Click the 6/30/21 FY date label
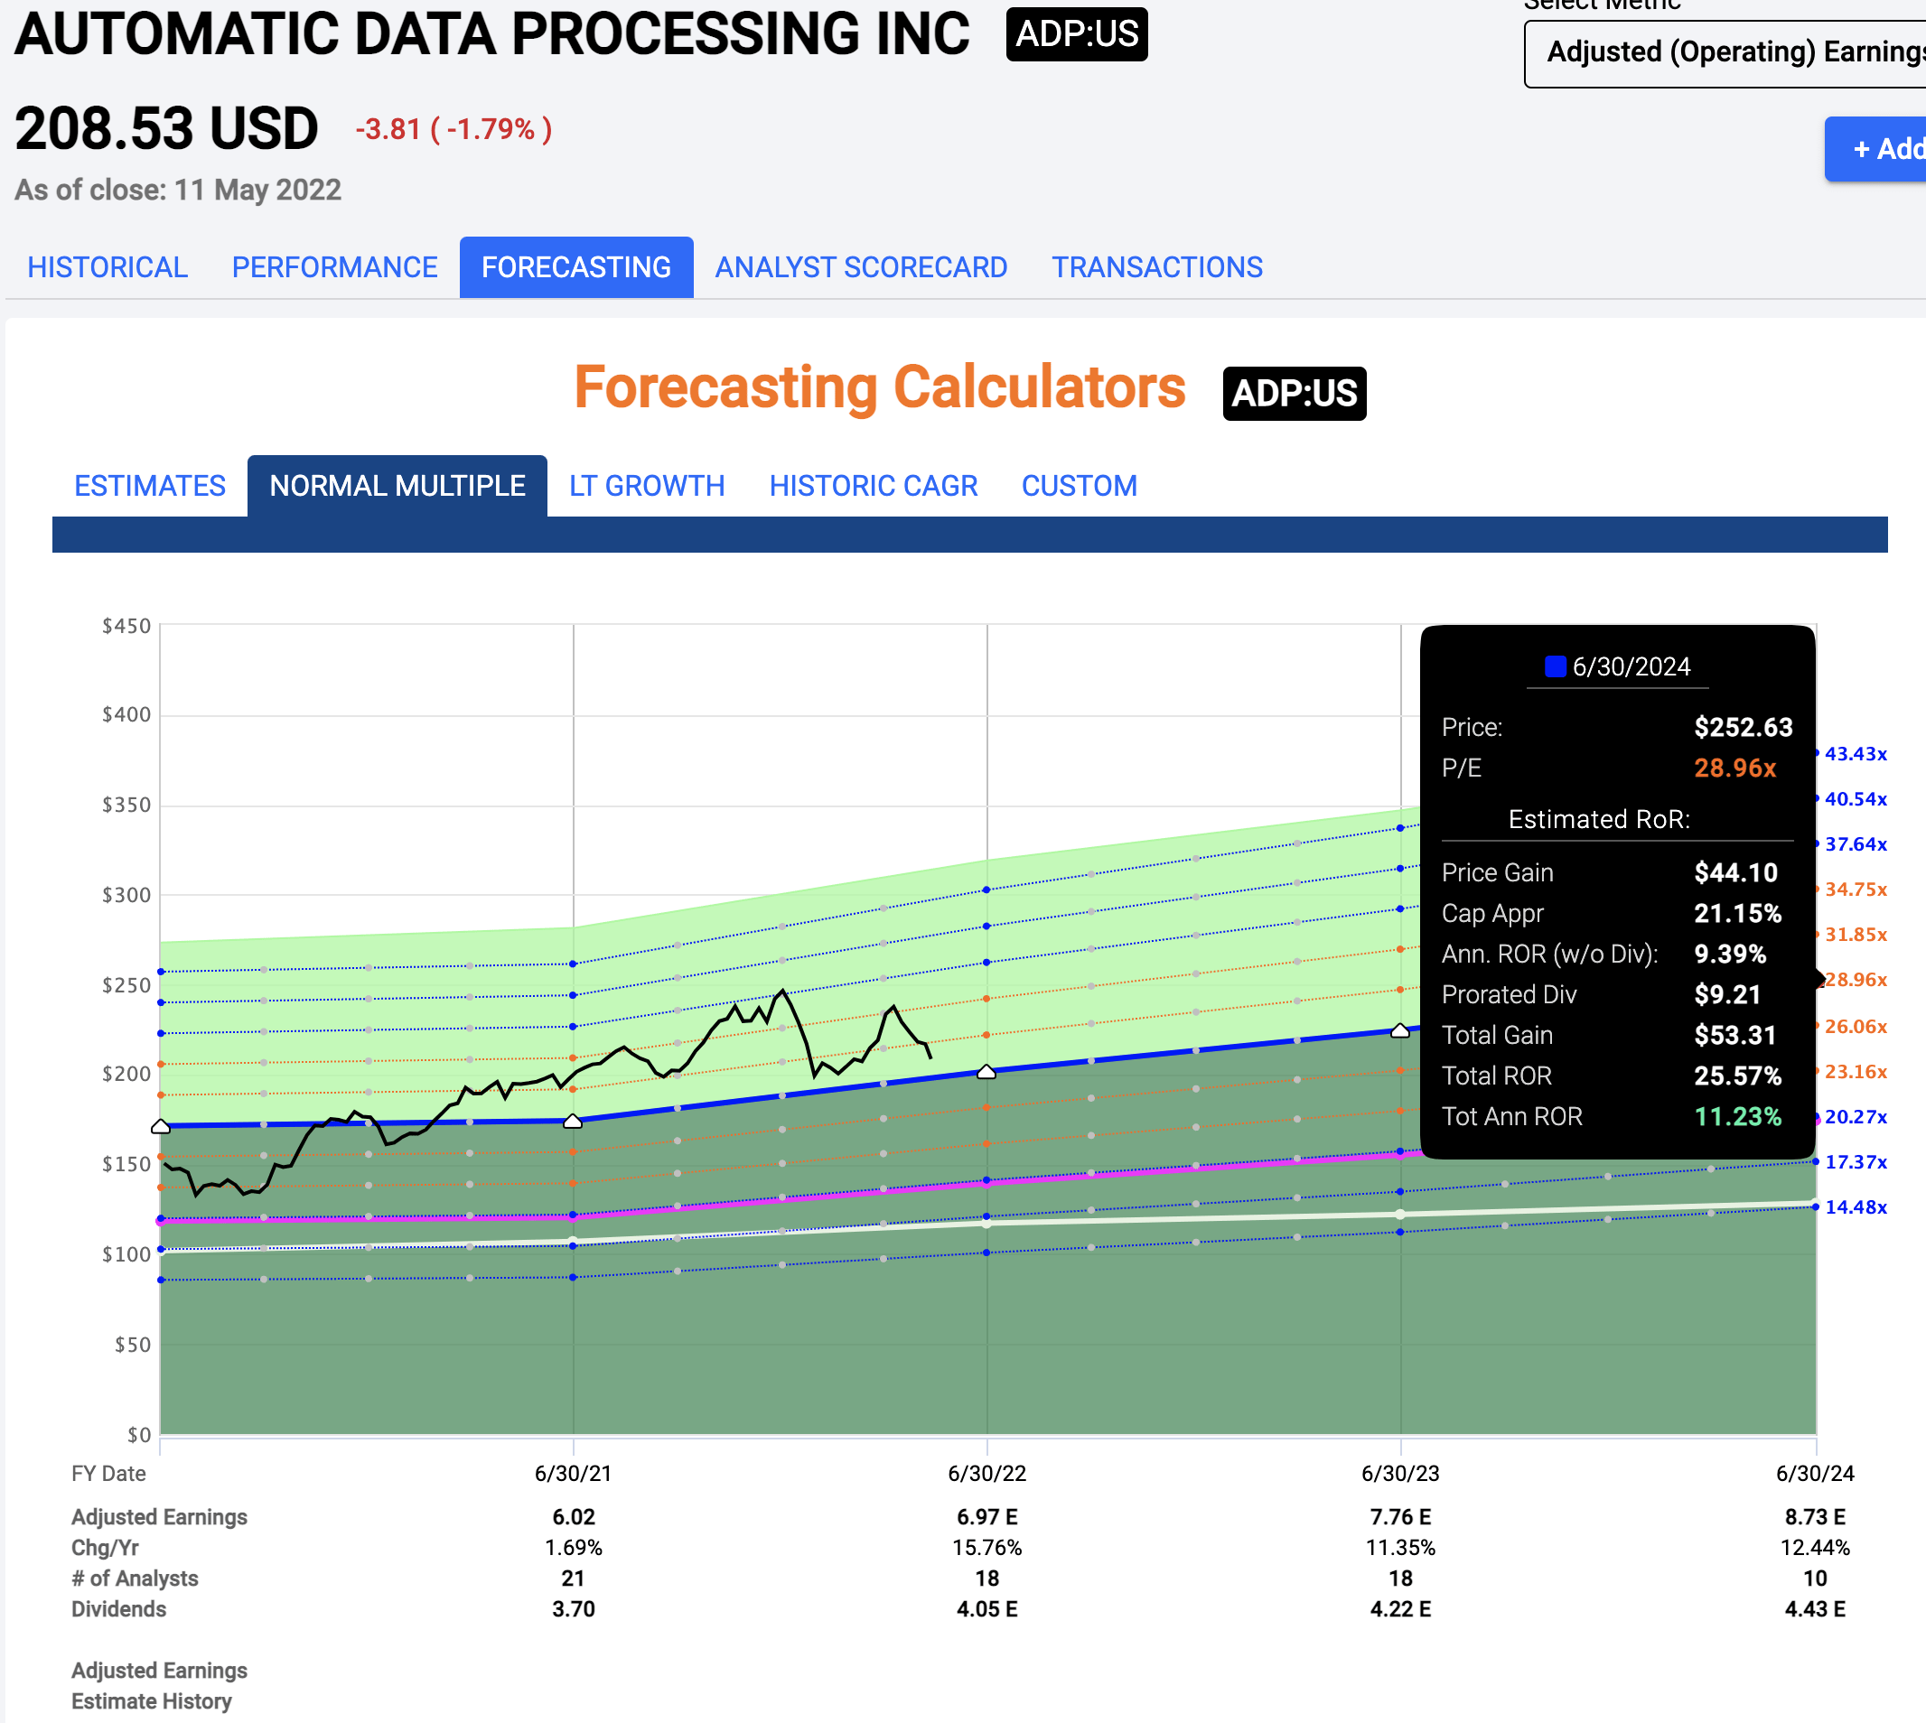Screen dimensions: 1926x1723 [x=573, y=1473]
